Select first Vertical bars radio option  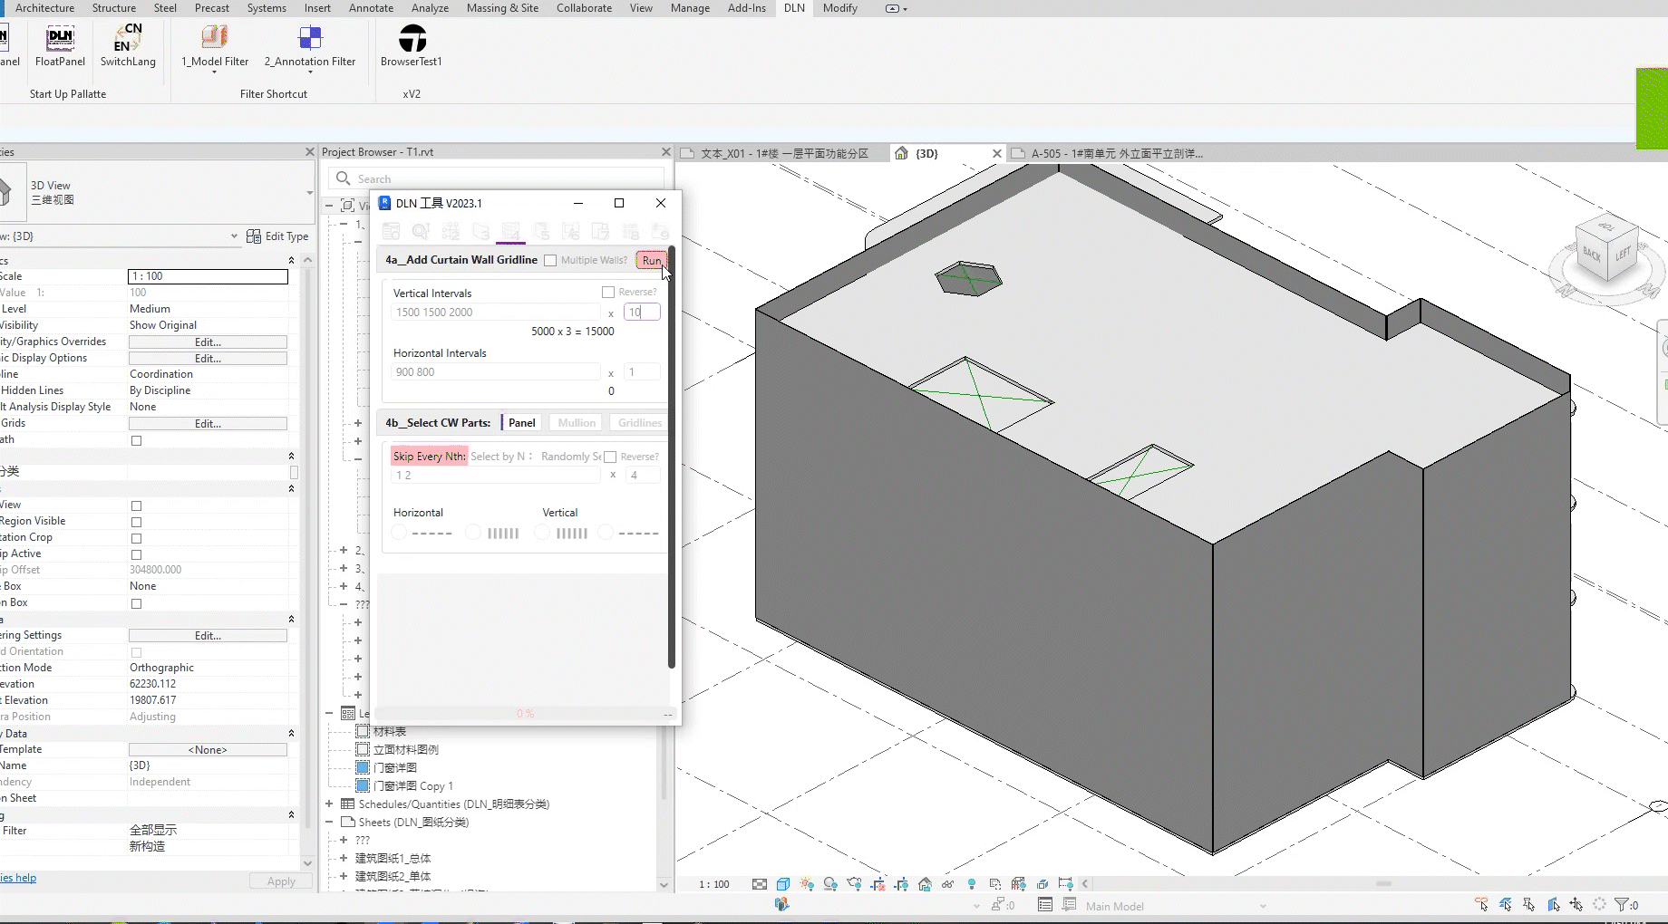point(542,534)
